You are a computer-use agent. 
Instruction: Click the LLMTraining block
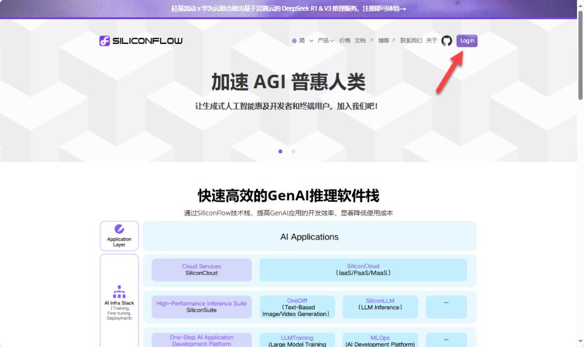[297, 340]
